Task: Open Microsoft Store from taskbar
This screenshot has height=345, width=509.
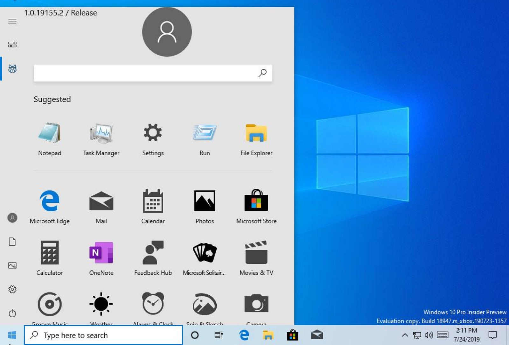Action: pyautogui.click(x=292, y=335)
